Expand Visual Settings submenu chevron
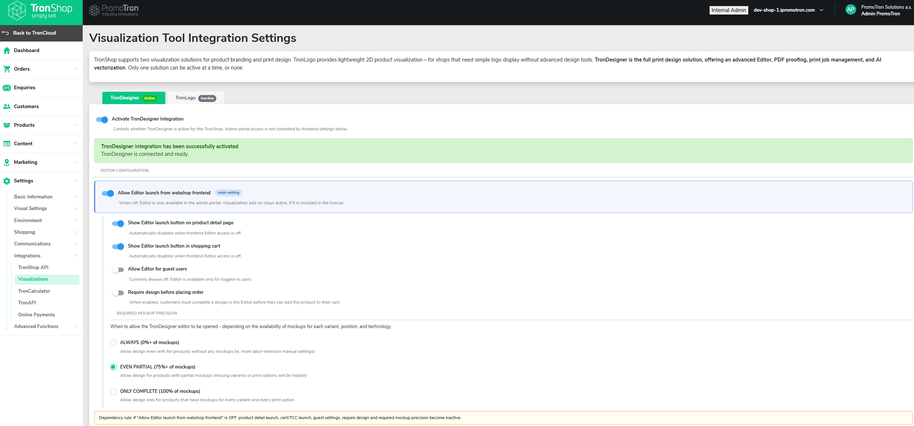This screenshot has width=914, height=426. pos(75,209)
